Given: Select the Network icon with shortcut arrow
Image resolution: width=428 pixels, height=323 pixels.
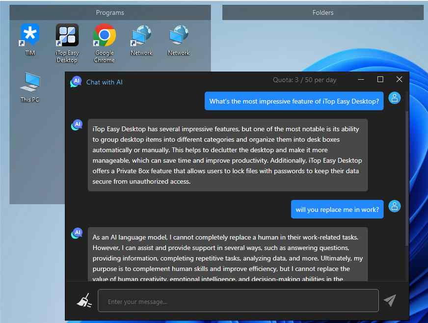Looking at the screenshot, I should tap(141, 40).
